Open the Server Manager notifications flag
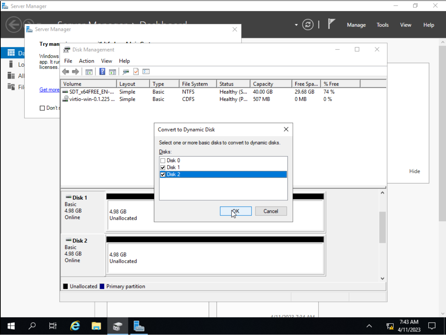 coord(332,24)
